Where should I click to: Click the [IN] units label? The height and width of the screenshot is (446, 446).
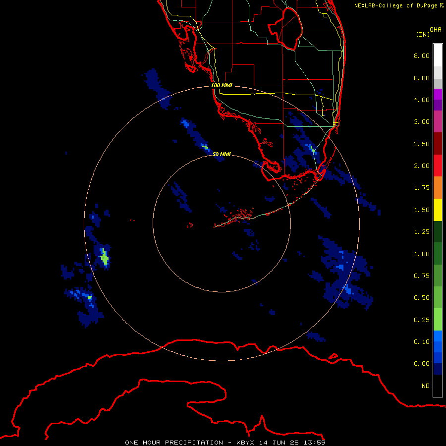coord(423,34)
